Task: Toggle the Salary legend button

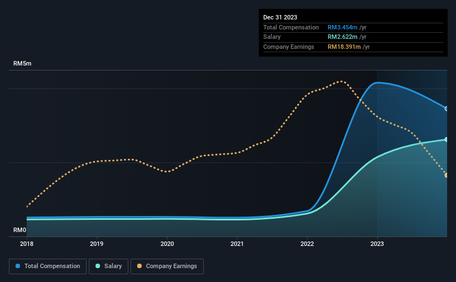Action: tap(108, 266)
